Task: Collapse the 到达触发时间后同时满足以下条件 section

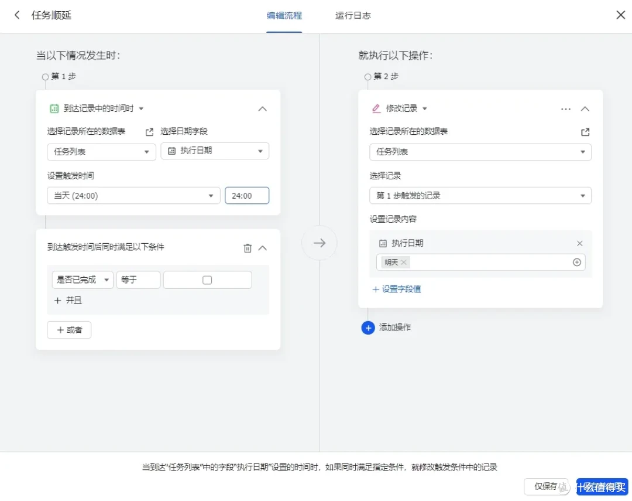Action: (x=262, y=248)
